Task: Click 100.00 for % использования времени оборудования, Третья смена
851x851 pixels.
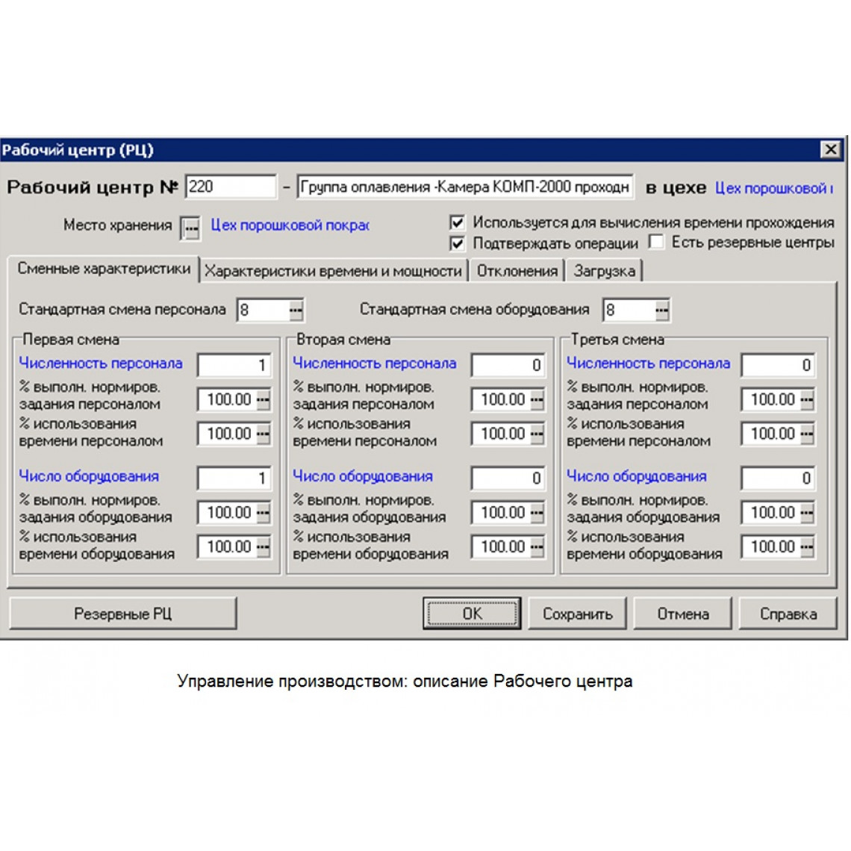Action: 771,547
